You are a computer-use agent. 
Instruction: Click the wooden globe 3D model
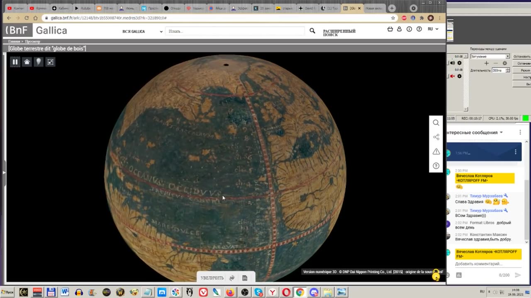point(225,168)
